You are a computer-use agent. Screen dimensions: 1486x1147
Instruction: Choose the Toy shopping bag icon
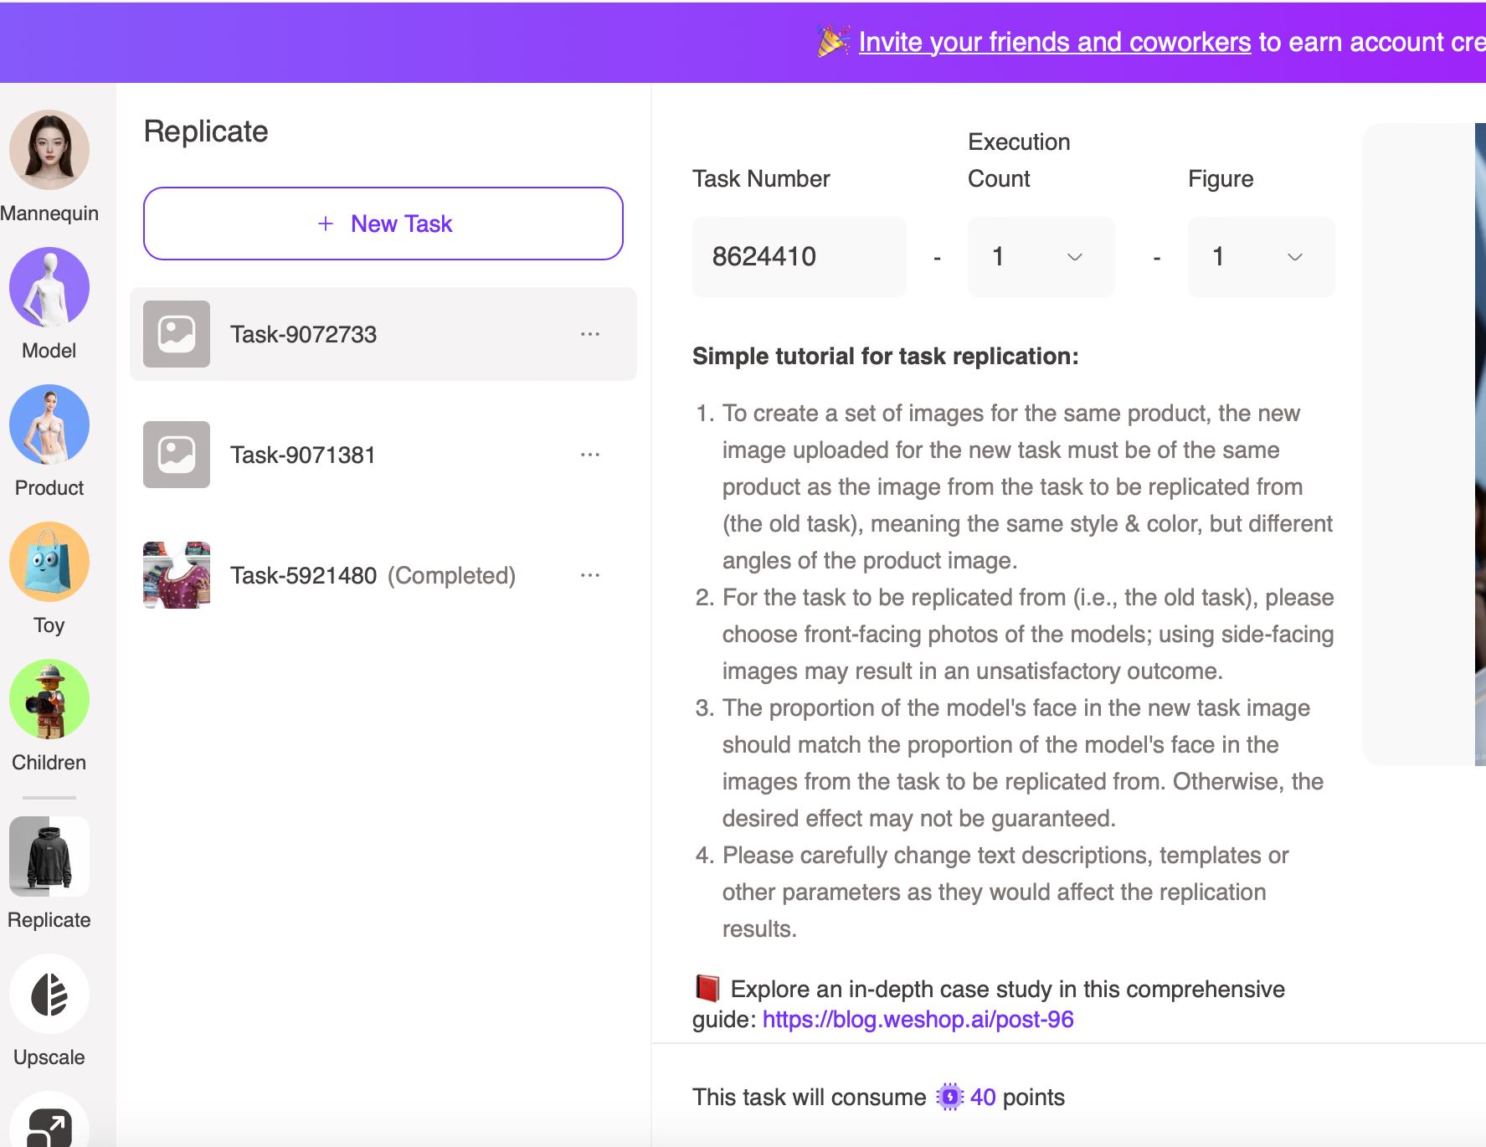pyautogui.click(x=49, y=562)
